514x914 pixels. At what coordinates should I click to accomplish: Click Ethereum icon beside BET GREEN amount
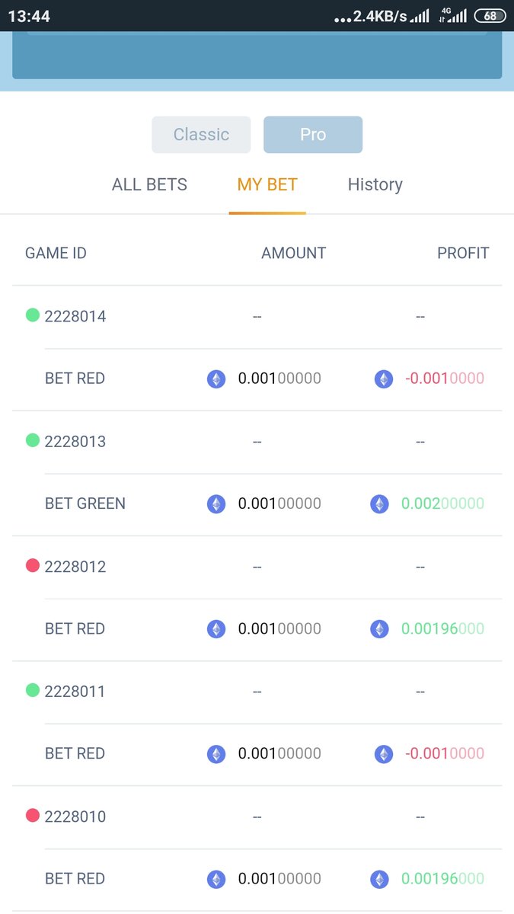pos(216,504)
